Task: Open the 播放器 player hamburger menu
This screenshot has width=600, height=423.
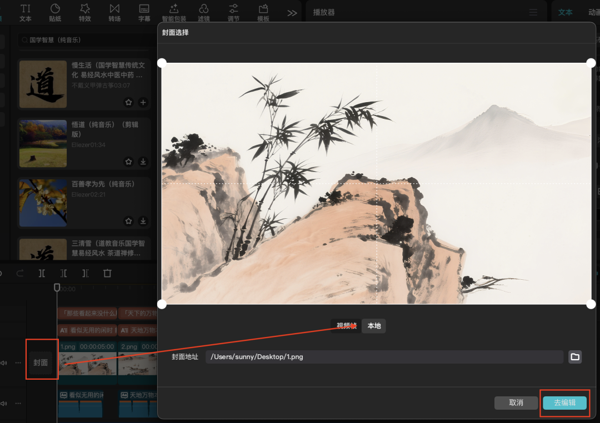Action: tap(533, 12)
